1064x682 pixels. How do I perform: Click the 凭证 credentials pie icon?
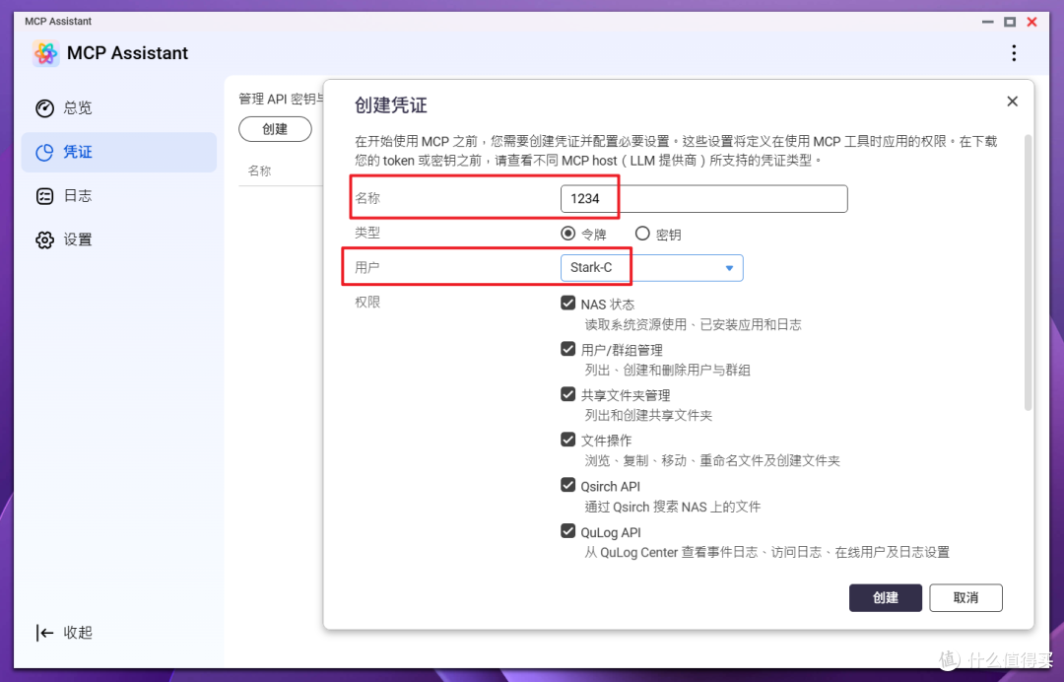pos(44,152)
